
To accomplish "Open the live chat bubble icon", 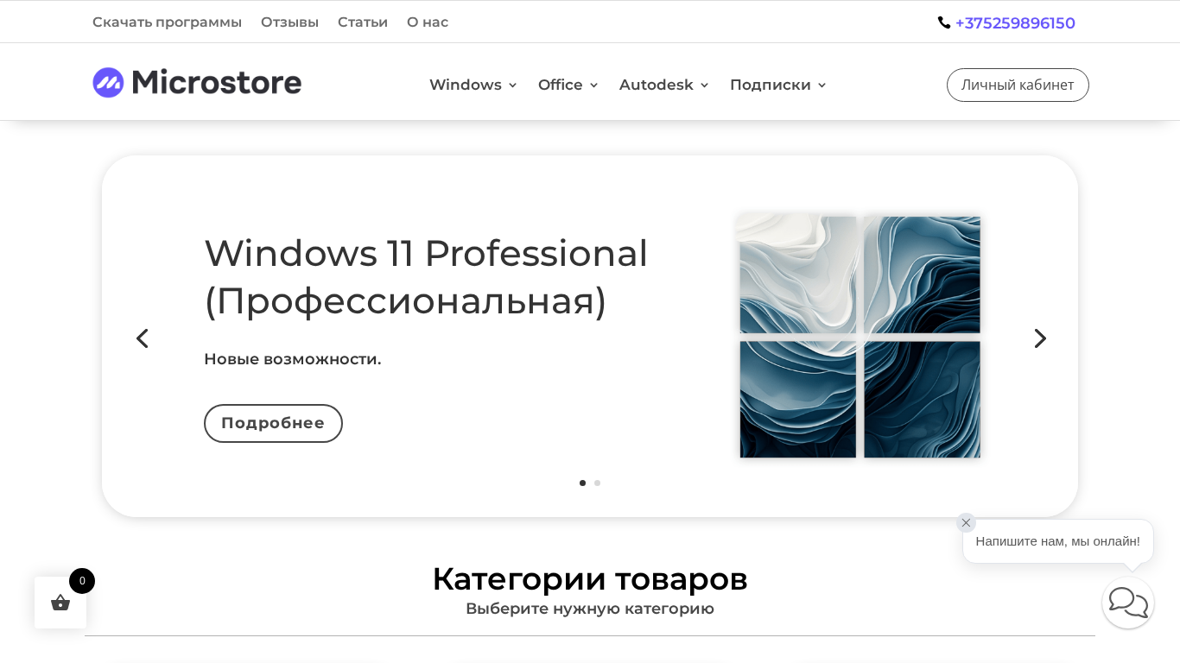I will 1128,603.
